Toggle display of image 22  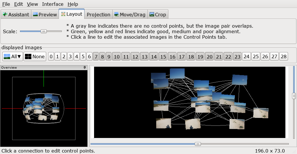click(228, 56)
